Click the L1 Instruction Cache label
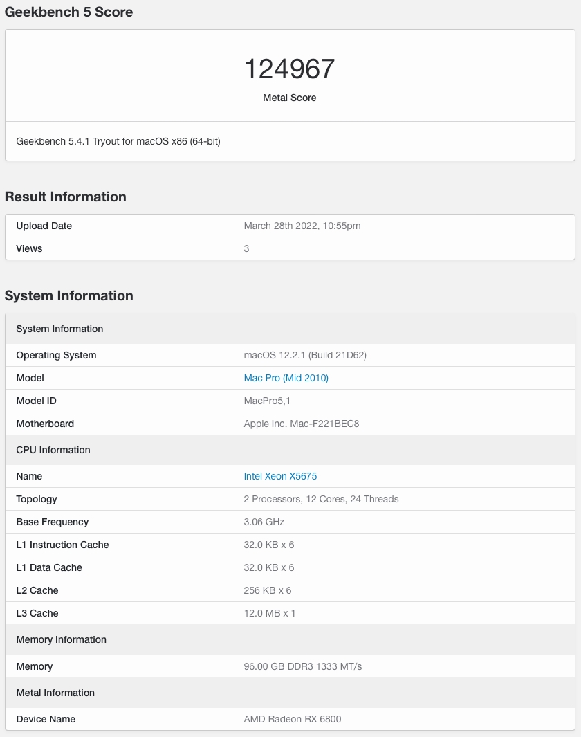 tap(62, 545)
